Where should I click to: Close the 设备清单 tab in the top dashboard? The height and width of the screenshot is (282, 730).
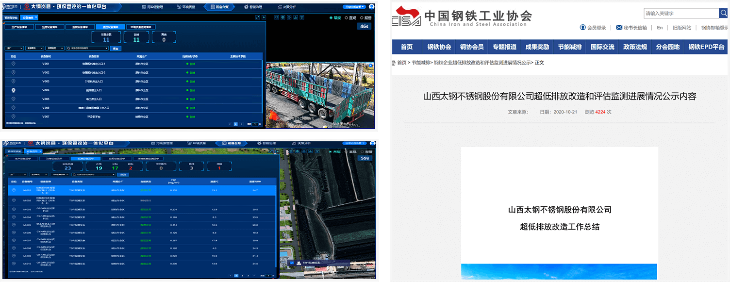pos(35,17)
